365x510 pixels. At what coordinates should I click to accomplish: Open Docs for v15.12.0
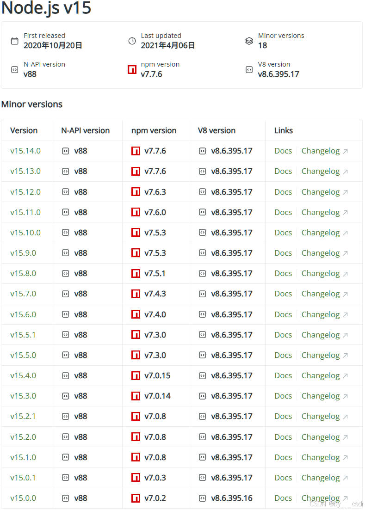[283, 192]
